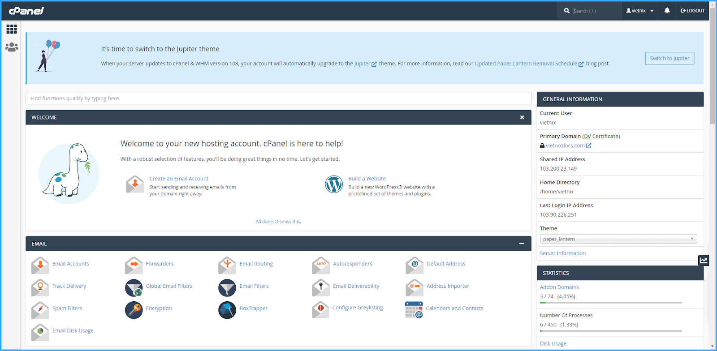717x351 pixels.
Task: Click the Disk Usage link
Action: (x=553, y=343)
